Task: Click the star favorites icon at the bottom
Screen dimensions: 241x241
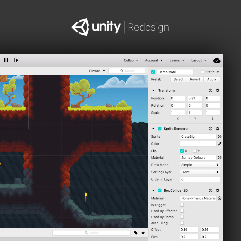Action: (143, 233)
